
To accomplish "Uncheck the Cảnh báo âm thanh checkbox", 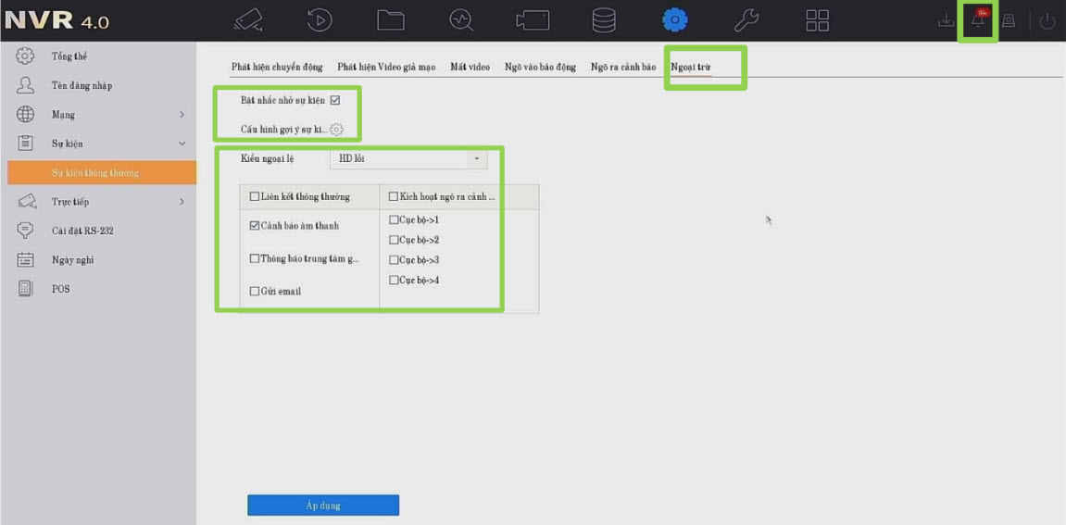I will coord(255,225).
